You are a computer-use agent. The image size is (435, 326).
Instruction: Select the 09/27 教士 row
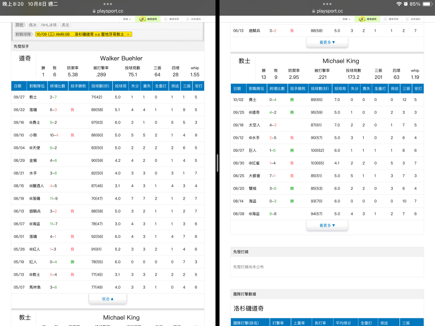(108, 97)
